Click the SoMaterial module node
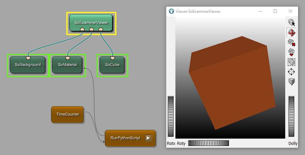The height and width of the screenshot is (155, 305). point(67,65)
